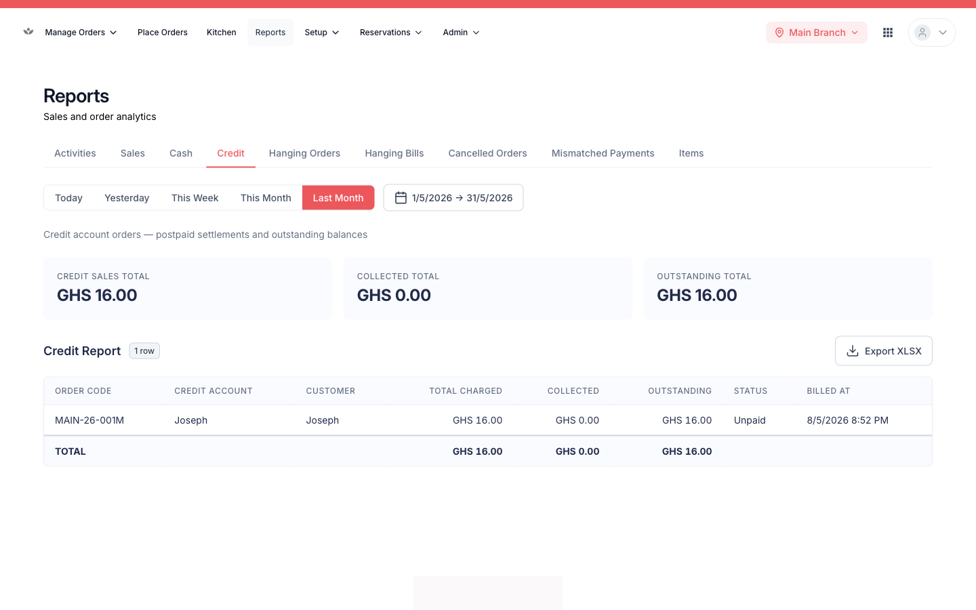976x610 pixels.
Task: Click the BILLED AT column header
Action: click(x=828, y=391)
